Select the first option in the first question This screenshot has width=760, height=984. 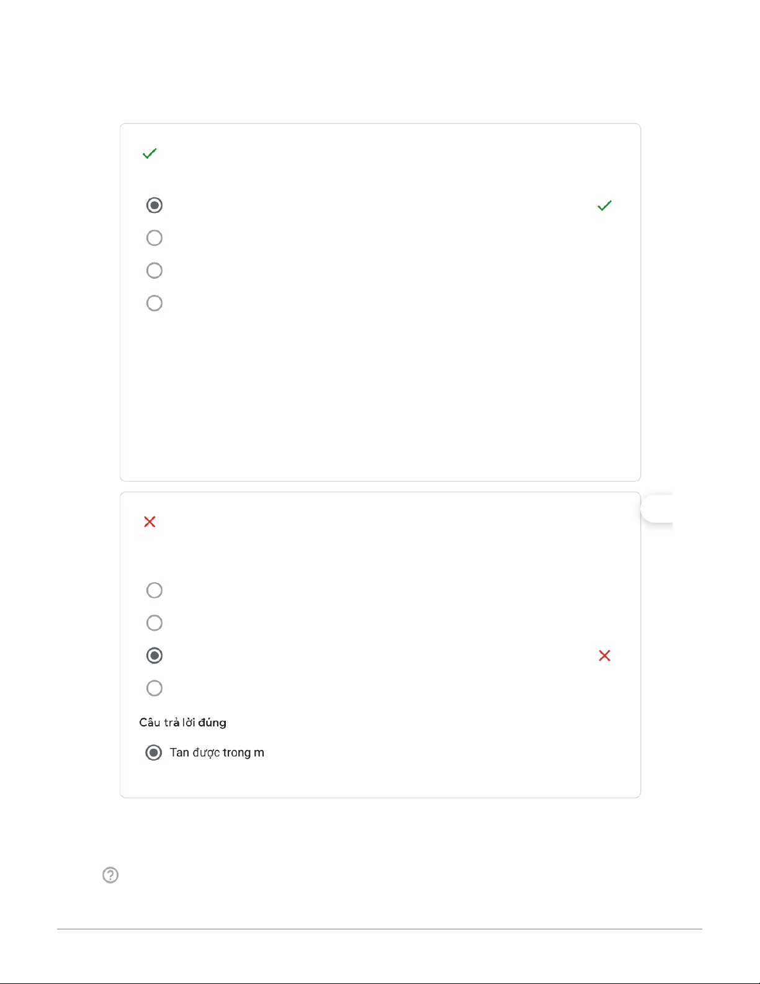click(x=154, y=205)
